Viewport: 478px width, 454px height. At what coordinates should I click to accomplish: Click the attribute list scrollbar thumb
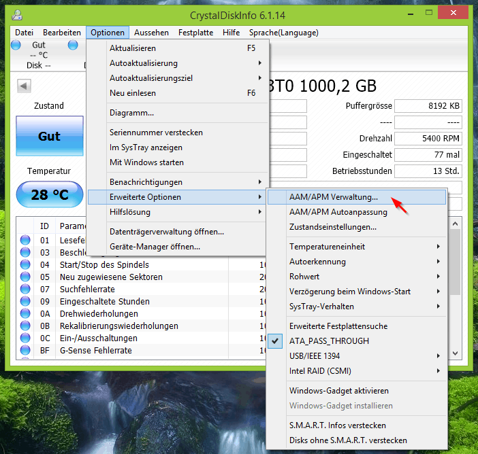pos(455,262)
